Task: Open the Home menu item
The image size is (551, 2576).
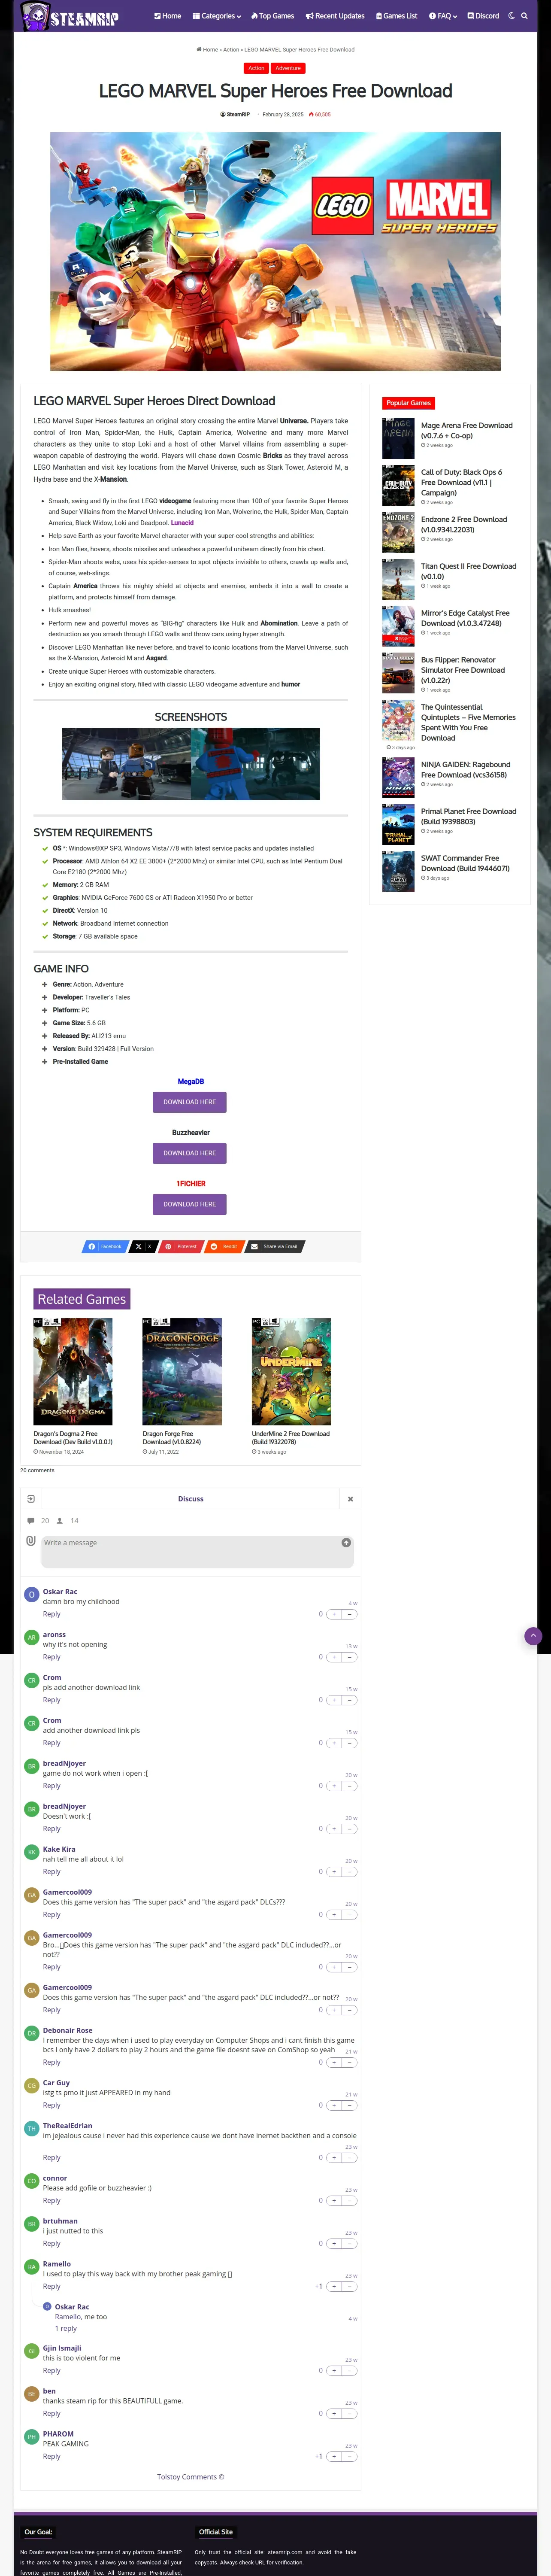Action: (x=168, y=16)
